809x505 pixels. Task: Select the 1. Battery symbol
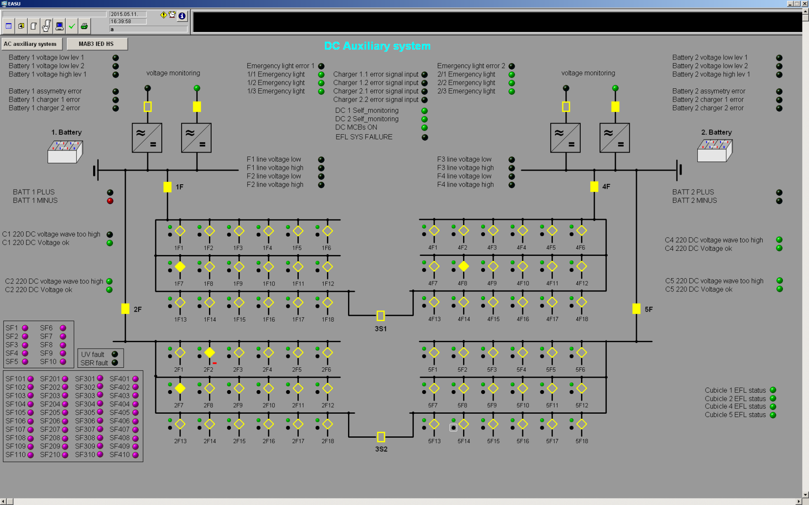click(65, 151)
